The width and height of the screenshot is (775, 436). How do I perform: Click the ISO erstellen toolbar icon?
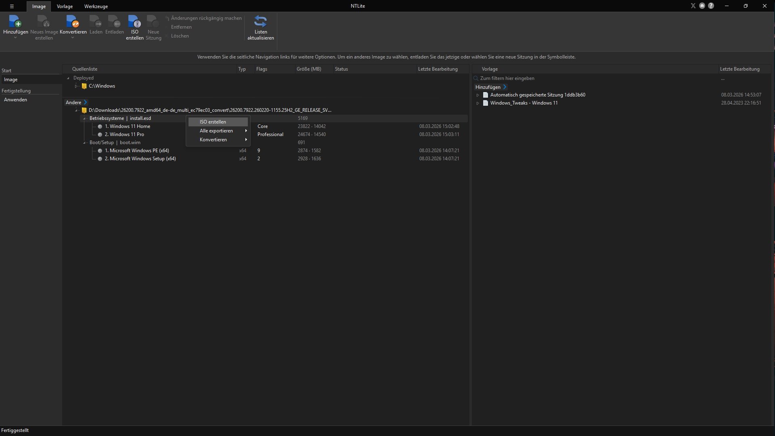click(134, 21)
